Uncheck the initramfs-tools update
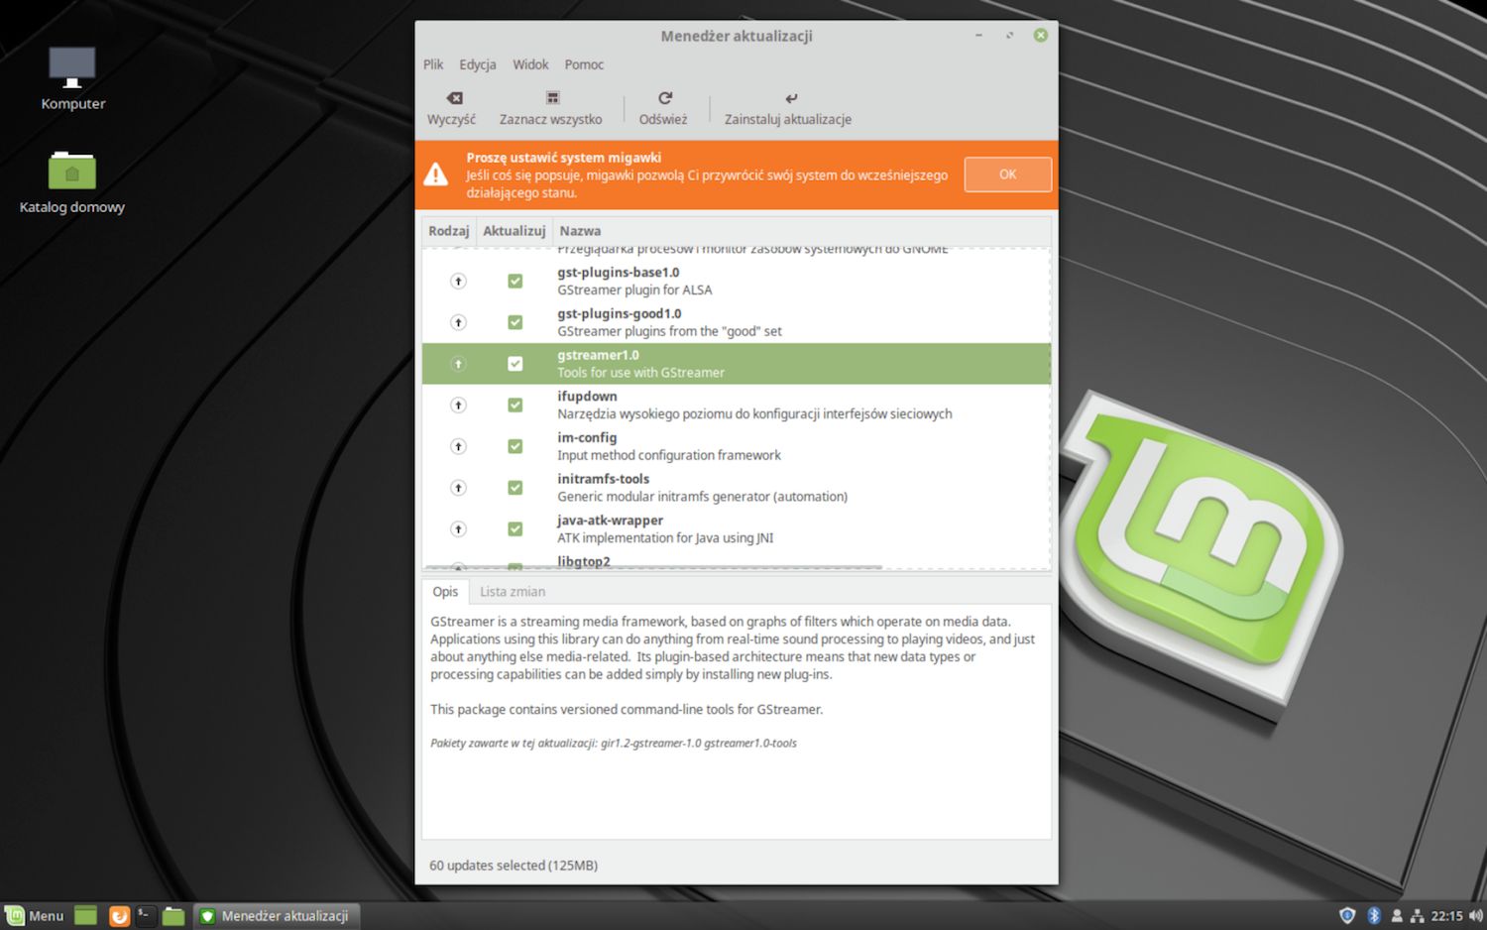 click(x=515, y=488)
